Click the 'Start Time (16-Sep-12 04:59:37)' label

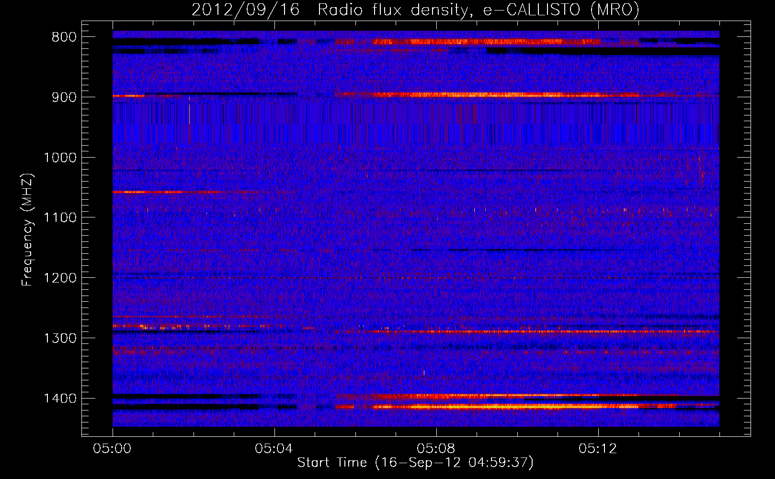(x=415, y=463)
